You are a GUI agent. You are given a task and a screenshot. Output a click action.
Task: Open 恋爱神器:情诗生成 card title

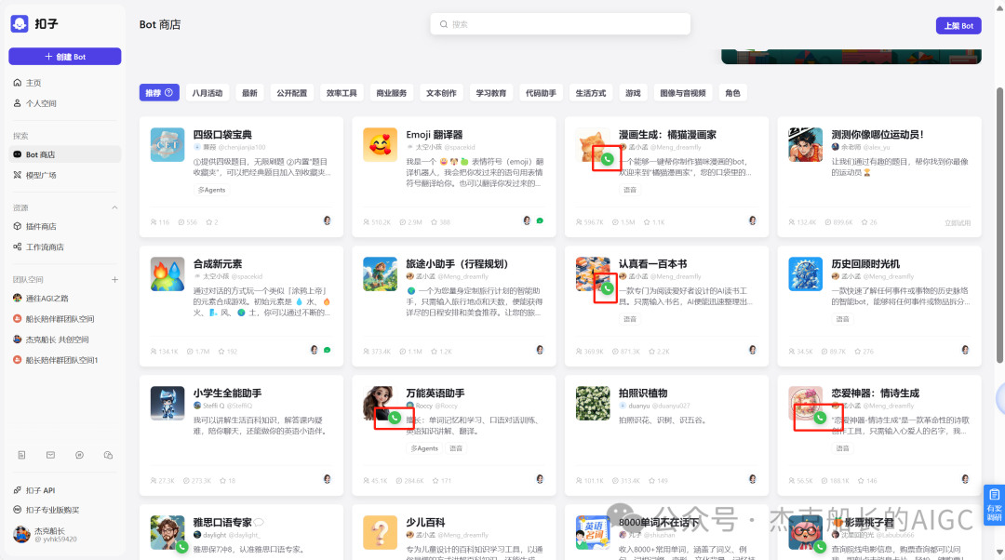point(875,393)
